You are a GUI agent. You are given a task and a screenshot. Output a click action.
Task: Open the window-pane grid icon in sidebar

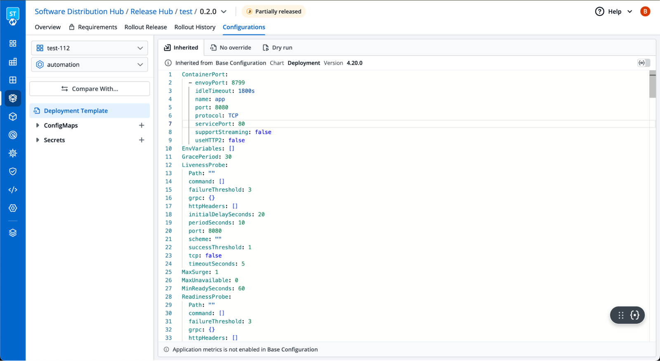pyautogui.click(x=13, y=80)
